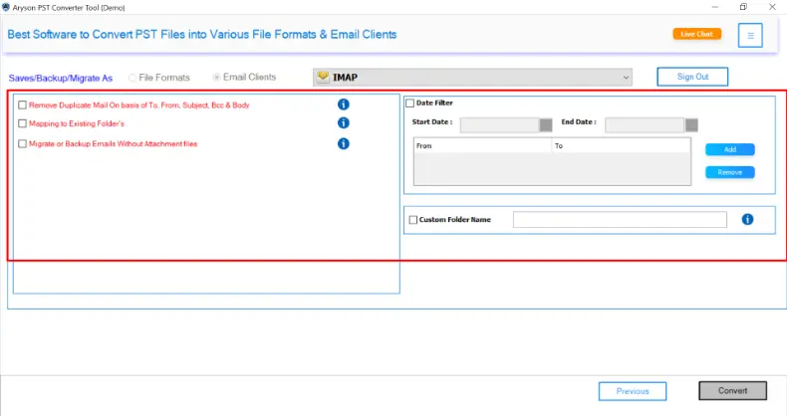Click the To column header
The height and width of the screenshot is (416, 787).
pyautogui.click(x=621, y=146)
